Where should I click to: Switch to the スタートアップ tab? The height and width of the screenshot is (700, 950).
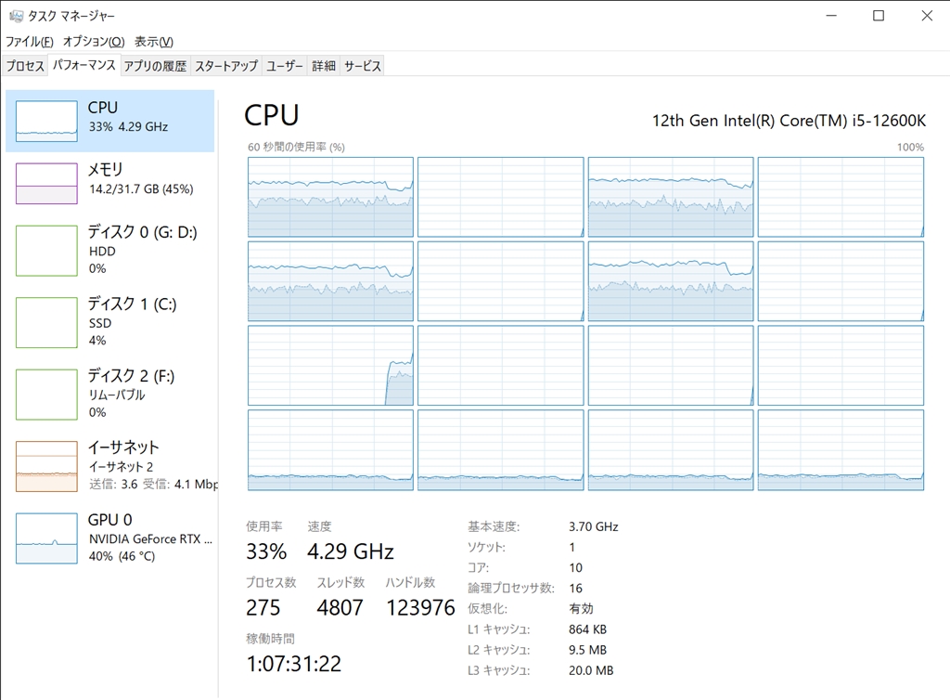pyautogui.click(x=226, y=66)
